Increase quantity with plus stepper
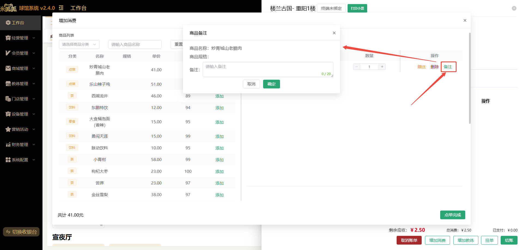This screenshot has width=523, height=250. [x=382, y=67]
